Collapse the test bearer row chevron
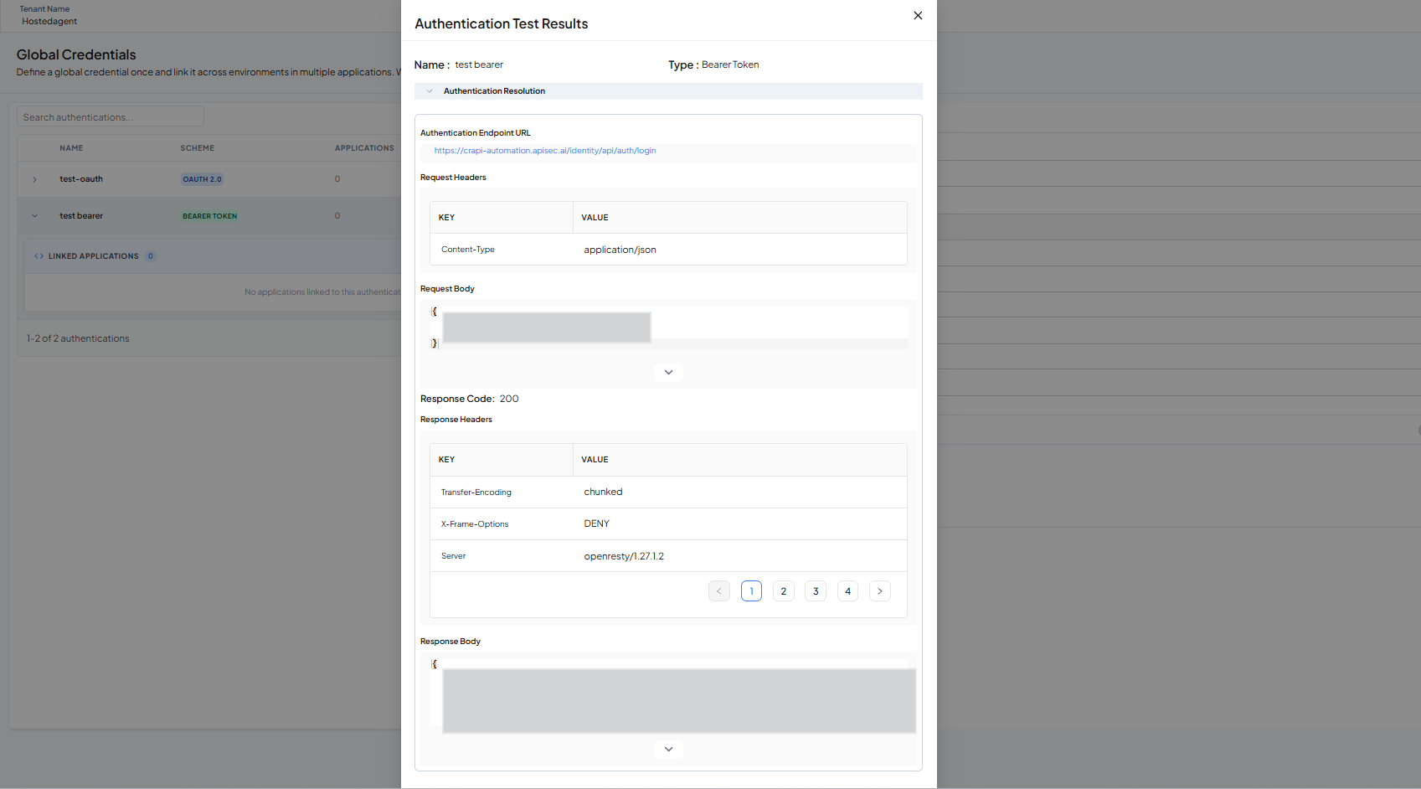This screenshot has width=1421, height=789. click(x=34, y=216)
